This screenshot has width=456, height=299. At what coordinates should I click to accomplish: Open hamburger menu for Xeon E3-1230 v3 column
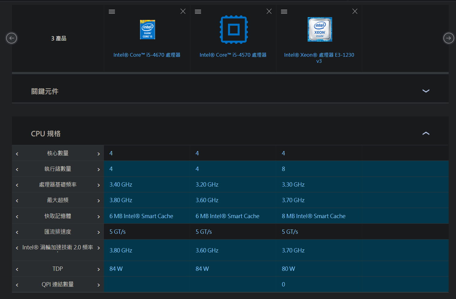pos(284,12)
